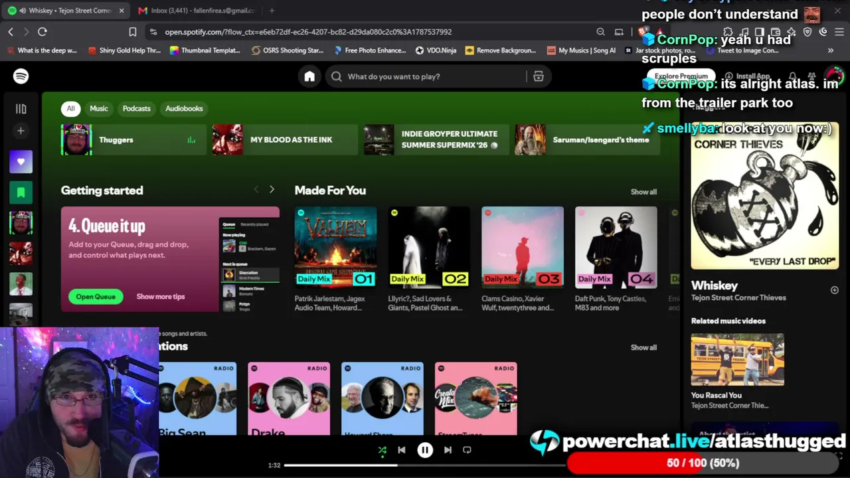
Task: View site information icon in the address bar
Action: click(x=153, y=32)
